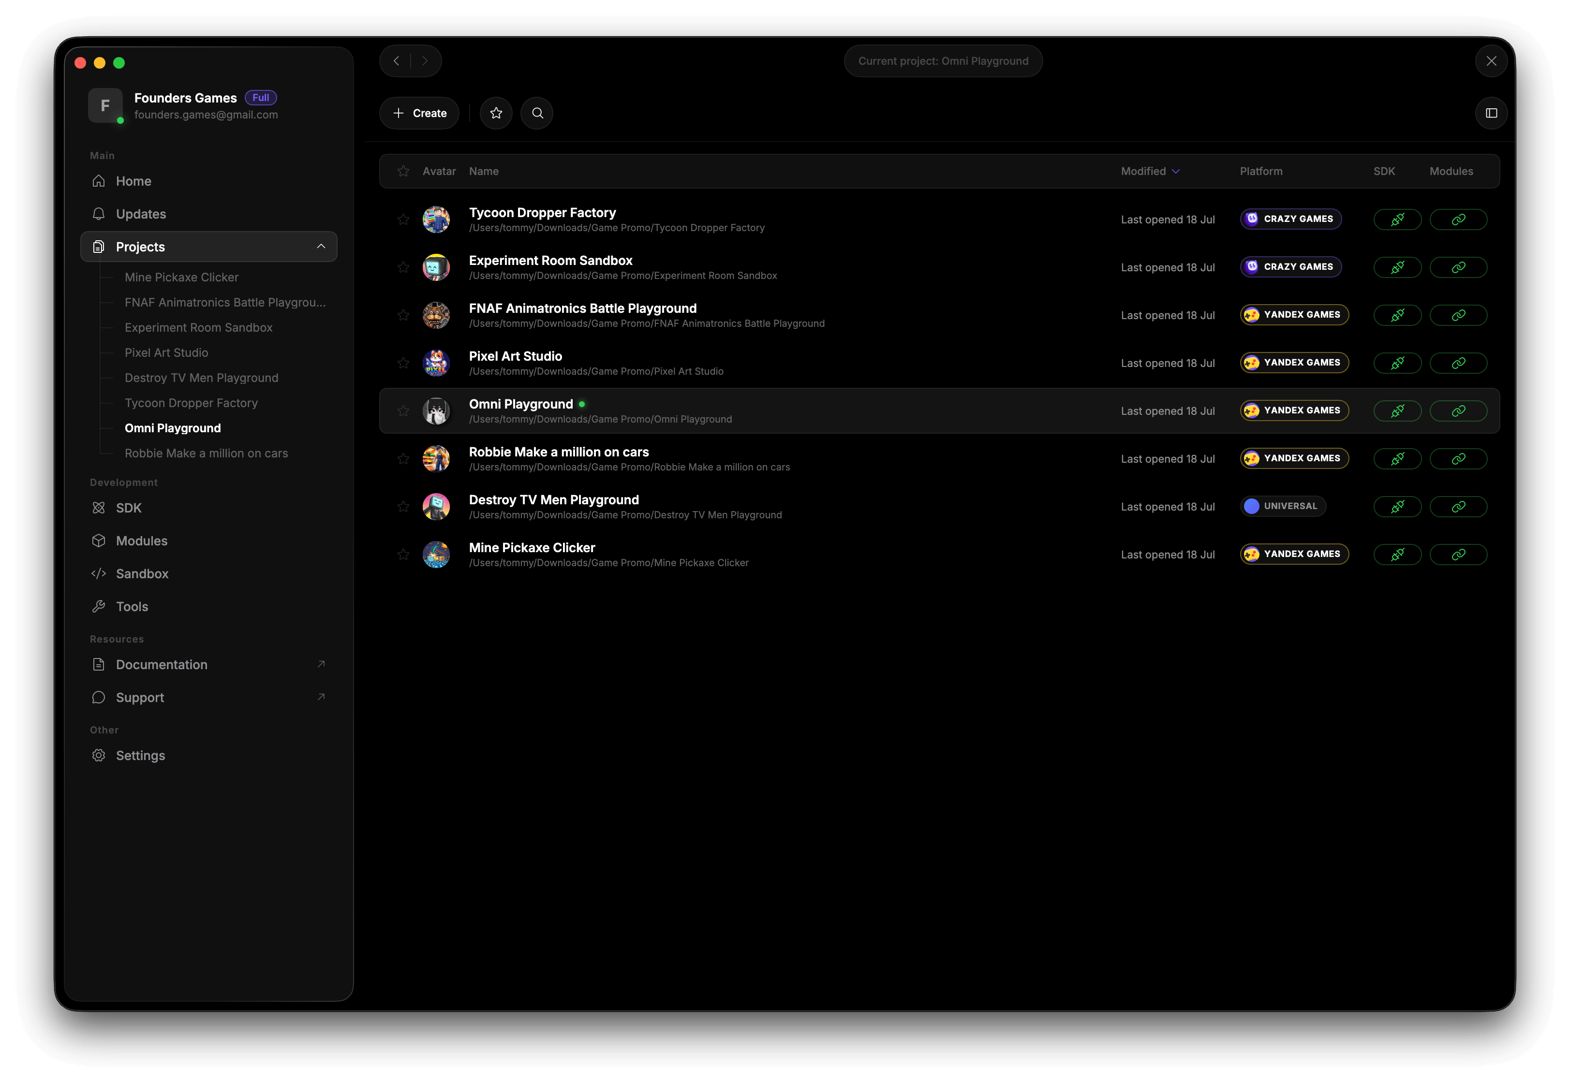Click the Create button
The height and width of the screenshot is (1083, 1570).
[x=419, y=113]
